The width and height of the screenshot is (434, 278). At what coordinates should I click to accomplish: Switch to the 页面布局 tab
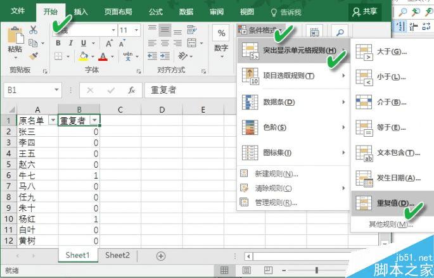click(x=118, y=11)
